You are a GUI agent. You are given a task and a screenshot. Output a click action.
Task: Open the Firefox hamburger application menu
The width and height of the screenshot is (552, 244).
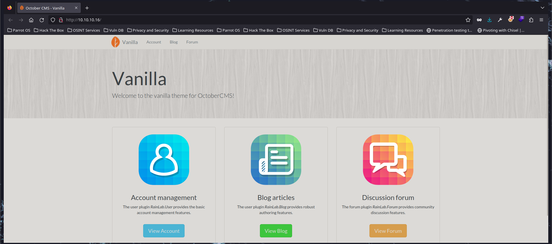[x=541, y=20]
